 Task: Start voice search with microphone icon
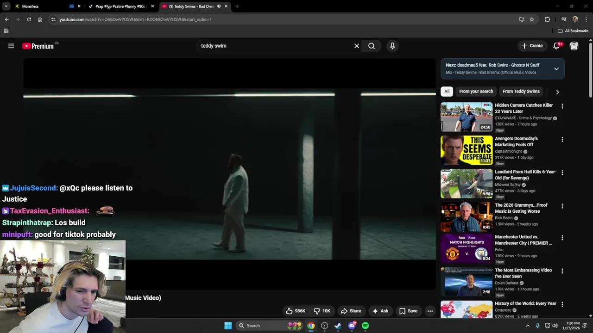click(392, 46)
